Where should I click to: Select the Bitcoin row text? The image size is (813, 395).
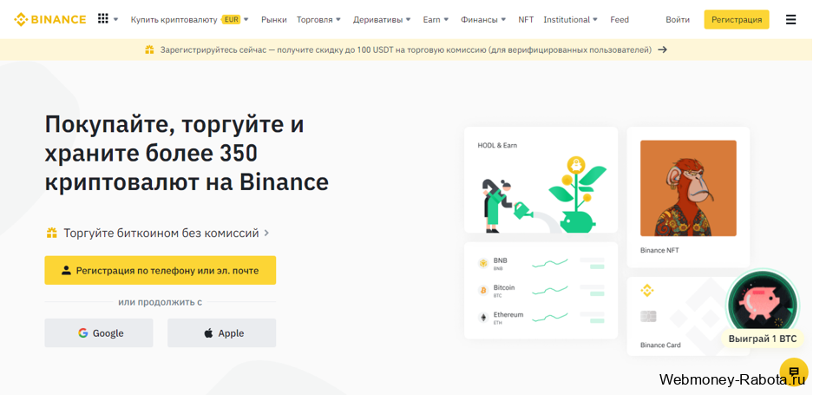pyautogui.click(x=504, y=287)
